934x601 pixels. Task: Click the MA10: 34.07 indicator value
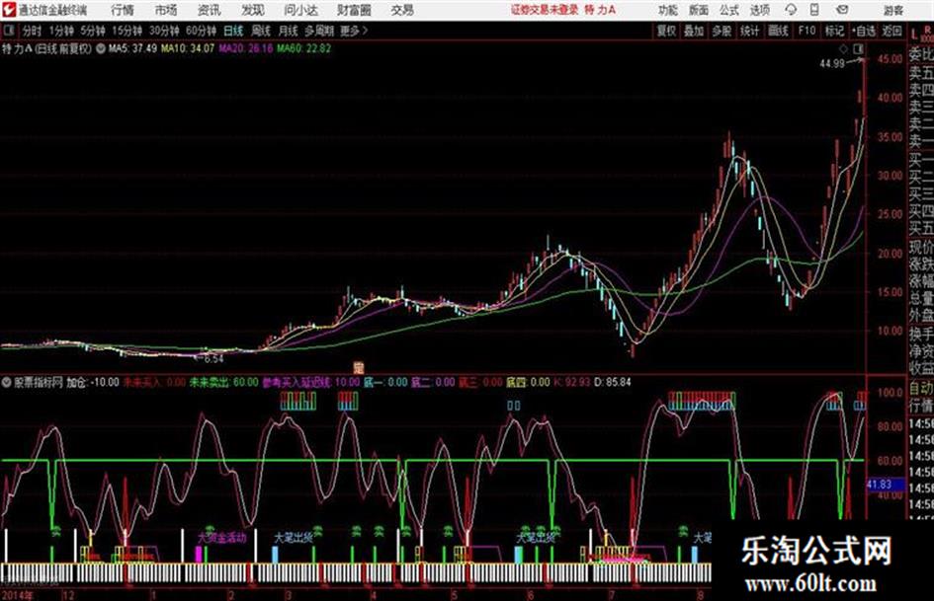[187, 48]
